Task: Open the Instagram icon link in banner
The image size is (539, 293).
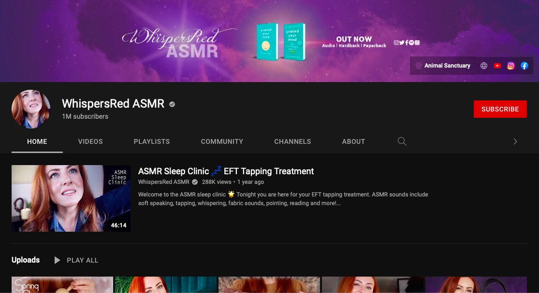Action: tap(511, 66)
